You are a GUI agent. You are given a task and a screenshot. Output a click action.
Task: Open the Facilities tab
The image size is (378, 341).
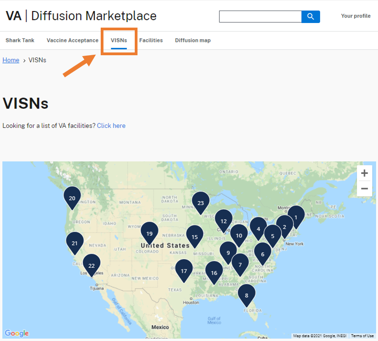click(151, 40)
